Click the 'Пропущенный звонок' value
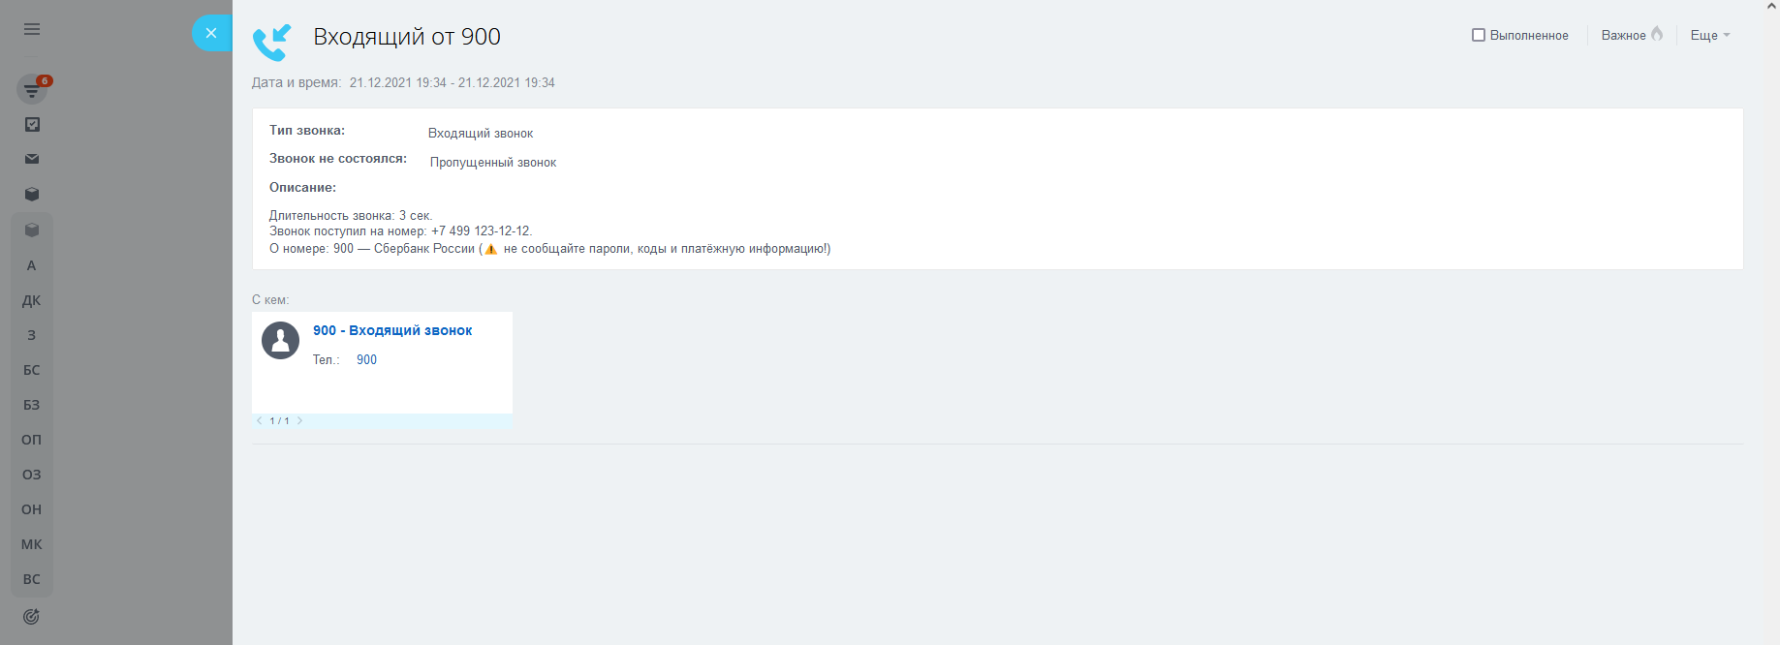This screenshot has width=1780, height=645. (493, 163)
